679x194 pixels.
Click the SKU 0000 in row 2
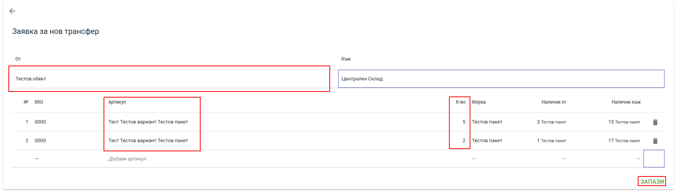pyautogui.click(x=40, y=141)
